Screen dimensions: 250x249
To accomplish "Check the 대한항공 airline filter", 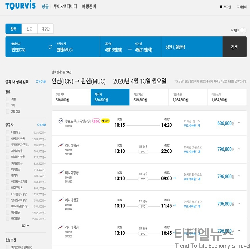I will (8, 132).
